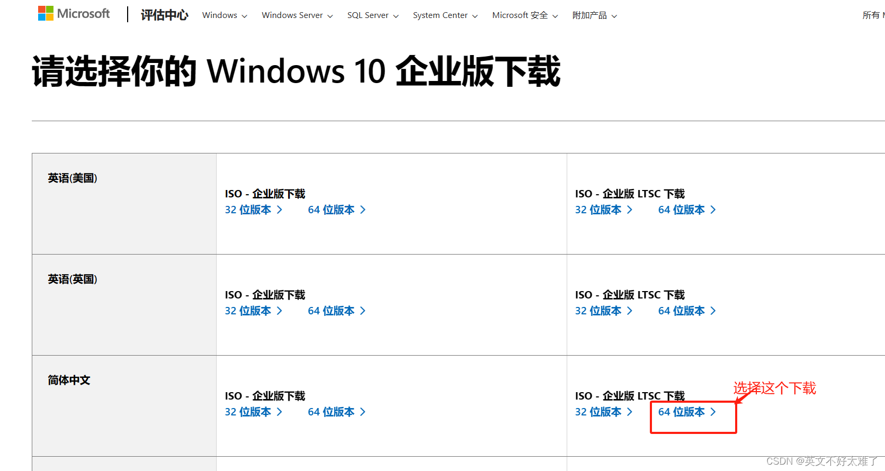Expand the SQL Server menu
This screenshot has width=885, height=471.
click(x=373, y=15)
